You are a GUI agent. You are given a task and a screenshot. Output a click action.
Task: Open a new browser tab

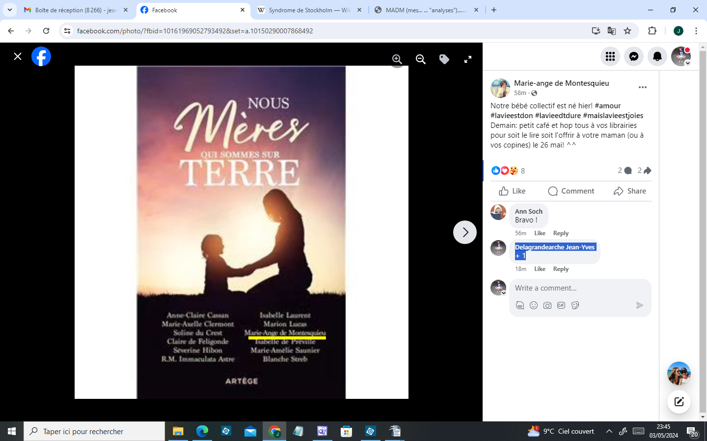point(494,10)
